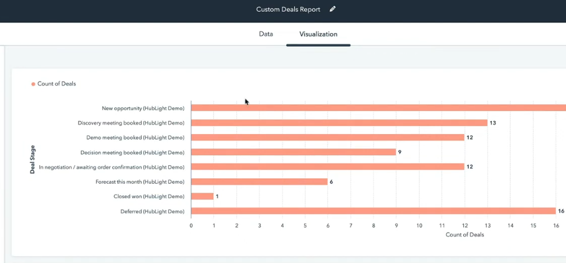Viewport: 566px width, 263px height.
Task: Select the Deferred bar in the chart
Action: click(x=373, y=211)
